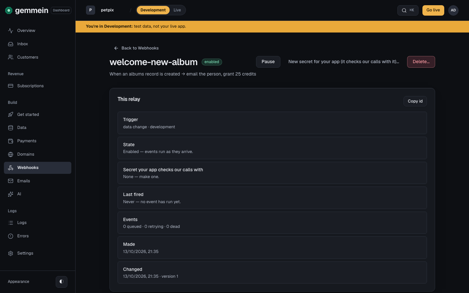
Task: Switch environment to Live
Action: point(177,10)
